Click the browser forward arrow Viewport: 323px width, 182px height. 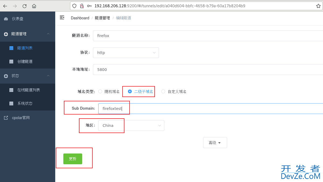click(x=15, y=6)
